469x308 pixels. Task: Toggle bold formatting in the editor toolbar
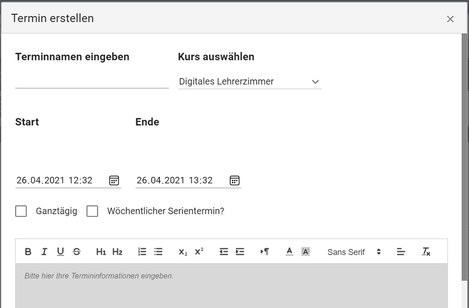28,252
